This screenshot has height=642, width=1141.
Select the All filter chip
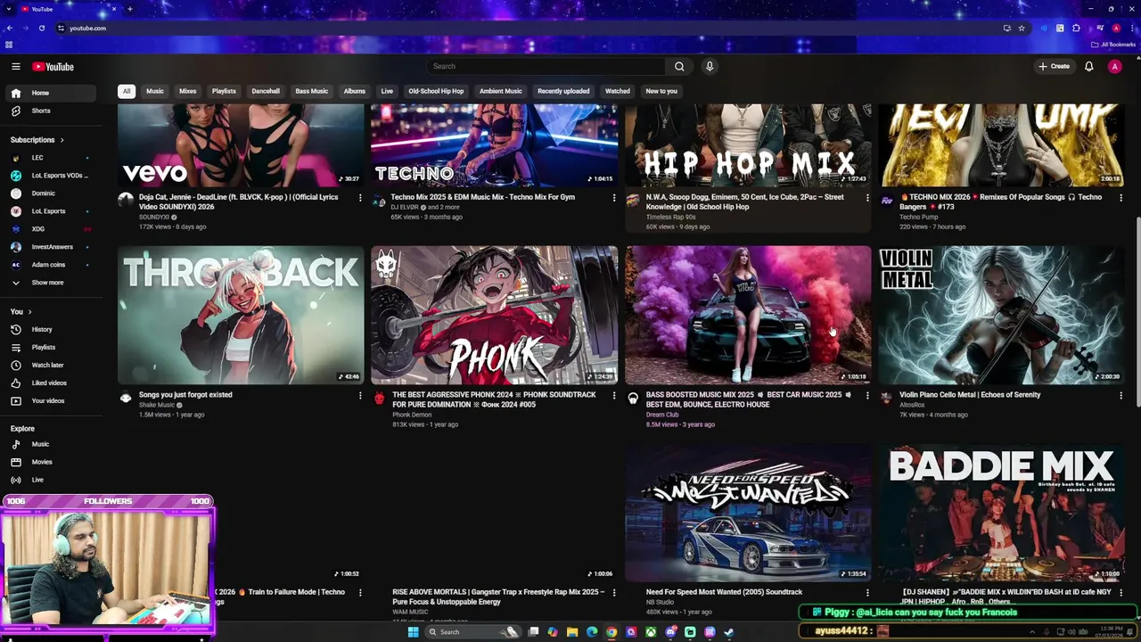tap(127, 91)
